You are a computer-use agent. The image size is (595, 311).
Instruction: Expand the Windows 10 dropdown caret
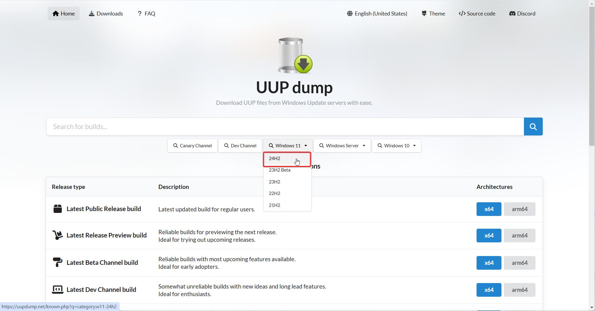(415, 146)
